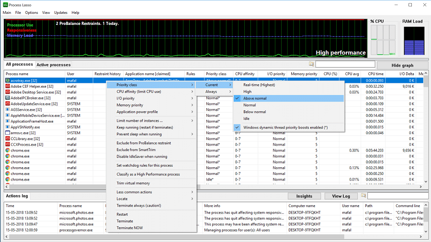
Task: Click the actions log horizontal scrollbar
Action: [x=214, y=237]
